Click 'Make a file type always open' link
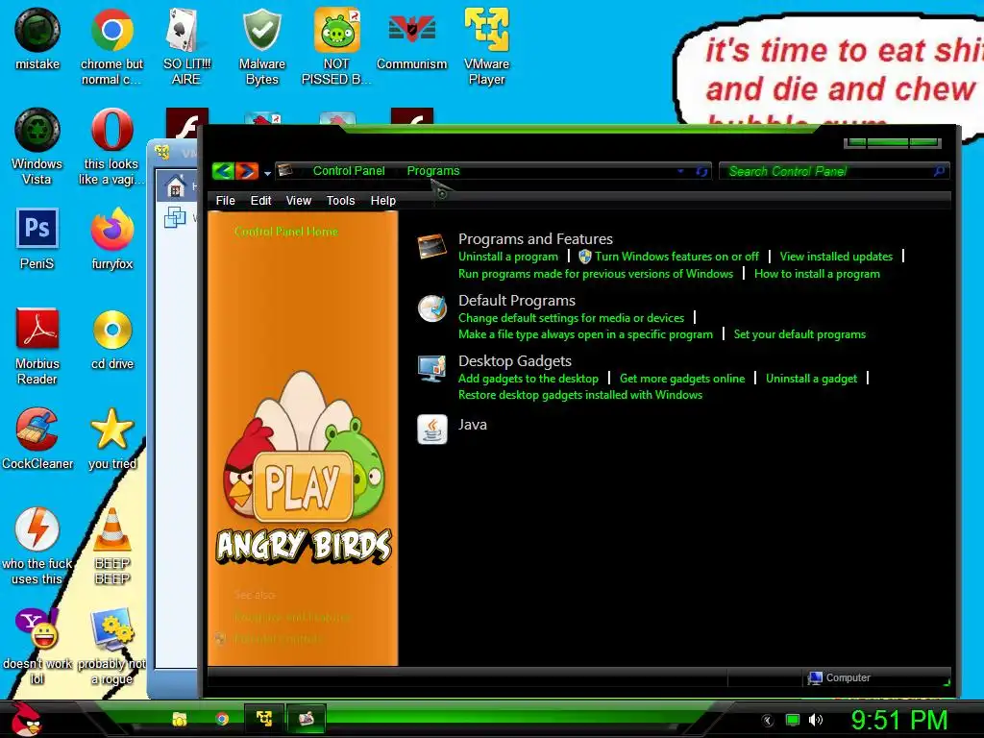The image size is (984, 738). click(585, 334)
